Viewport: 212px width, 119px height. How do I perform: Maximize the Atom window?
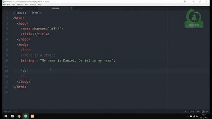200,2
